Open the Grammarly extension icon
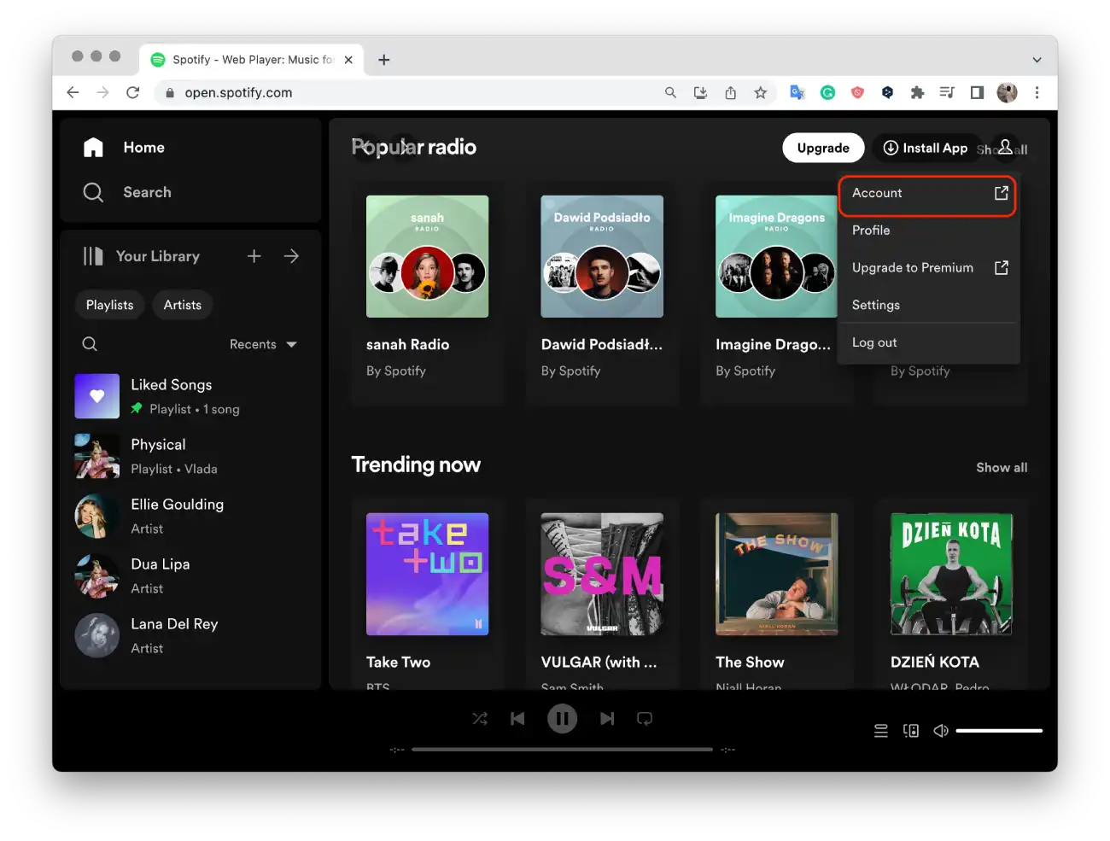This screenshot has width=1110, height=841. point(827,93)
